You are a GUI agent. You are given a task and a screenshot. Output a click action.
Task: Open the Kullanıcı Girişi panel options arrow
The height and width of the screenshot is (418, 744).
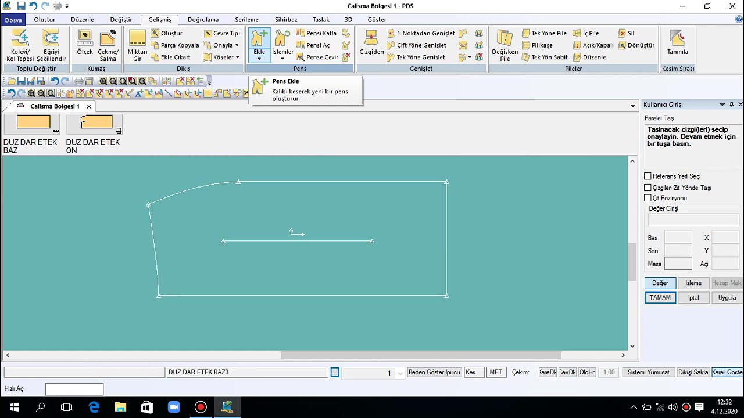coord(722,105)
